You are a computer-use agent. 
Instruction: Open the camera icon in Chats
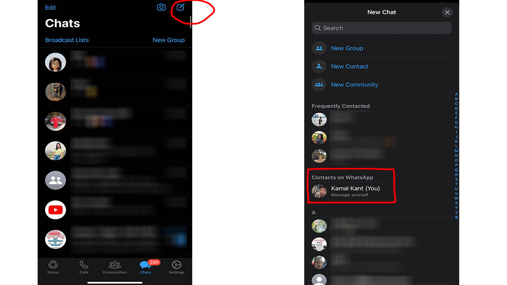point(161,7)
